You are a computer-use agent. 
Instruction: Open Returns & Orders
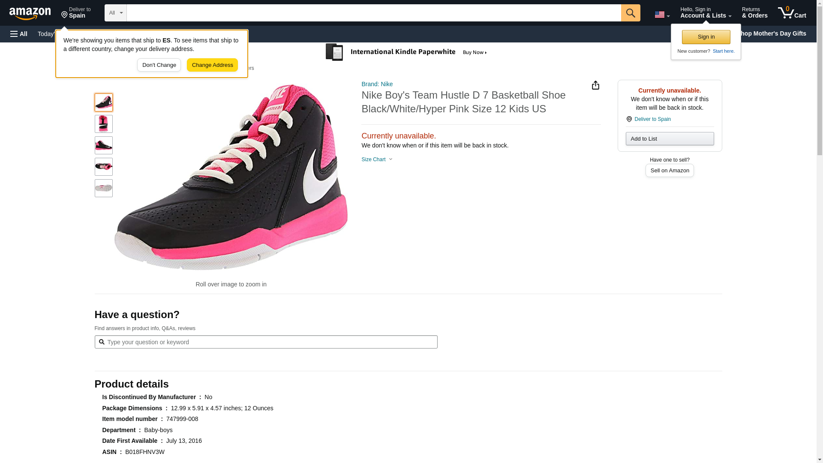coord(754,13)
